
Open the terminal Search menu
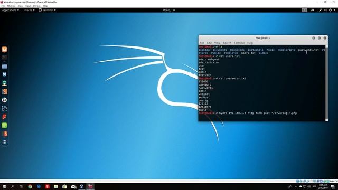click(x=227, y=43)
